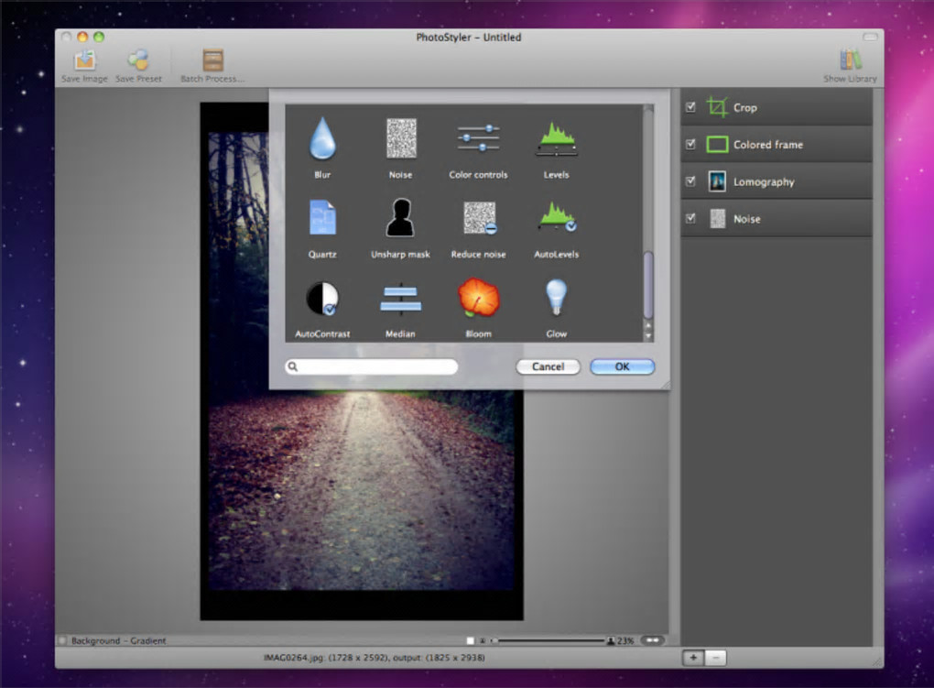
Task: Click the Save Image toolbar icon
Action: [84, 61]
